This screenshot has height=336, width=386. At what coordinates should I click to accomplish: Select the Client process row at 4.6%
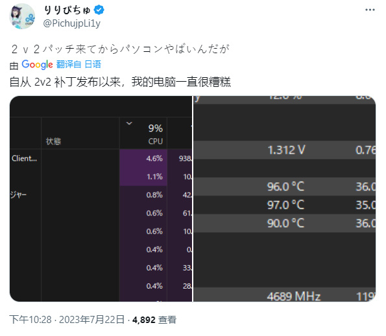pos(101,158)
